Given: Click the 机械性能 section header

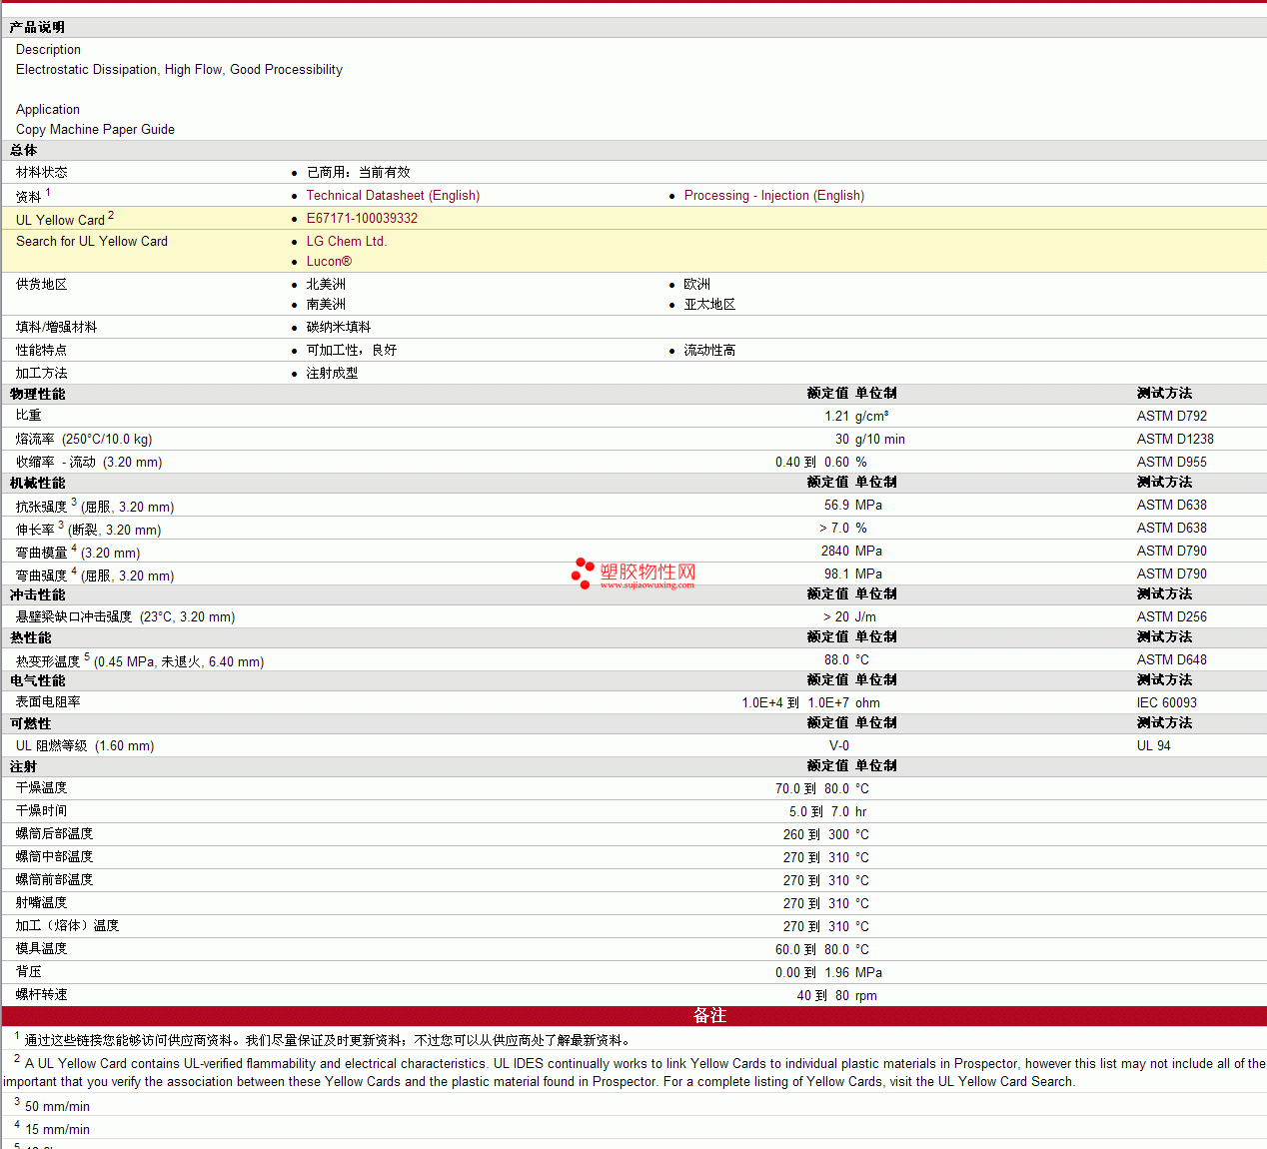Looking at the screenshot, I should coord(38,484).
